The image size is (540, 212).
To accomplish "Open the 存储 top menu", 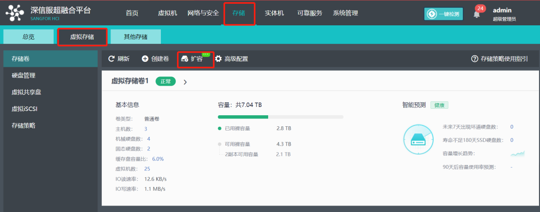I will tap(239, 13).
